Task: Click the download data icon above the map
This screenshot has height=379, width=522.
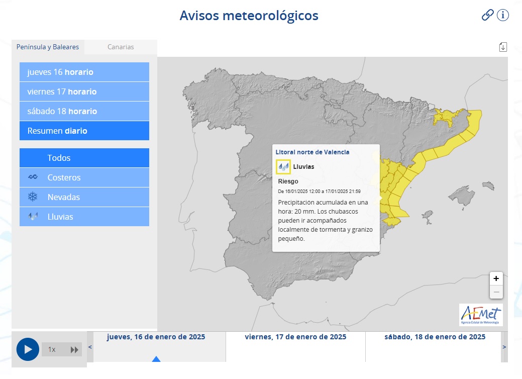Action: point(502,46)
